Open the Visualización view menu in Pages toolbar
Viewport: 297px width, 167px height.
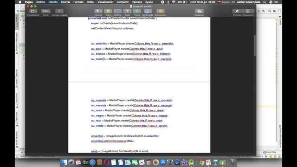pos(33,11)
